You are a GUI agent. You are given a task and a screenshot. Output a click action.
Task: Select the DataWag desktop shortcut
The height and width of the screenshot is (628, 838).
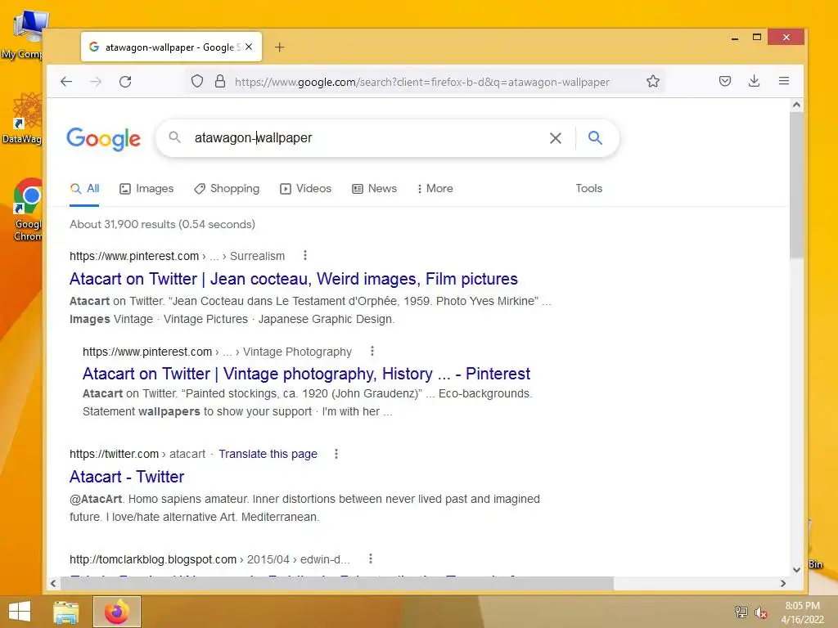pyautogui.click(x=24, y=119)
